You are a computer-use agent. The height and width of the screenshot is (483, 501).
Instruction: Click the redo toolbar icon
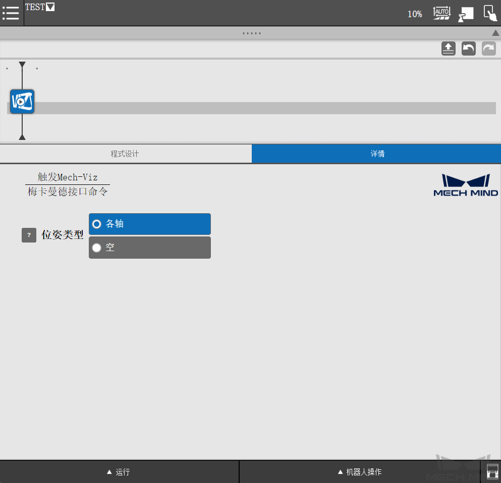(x=488, y=48)
